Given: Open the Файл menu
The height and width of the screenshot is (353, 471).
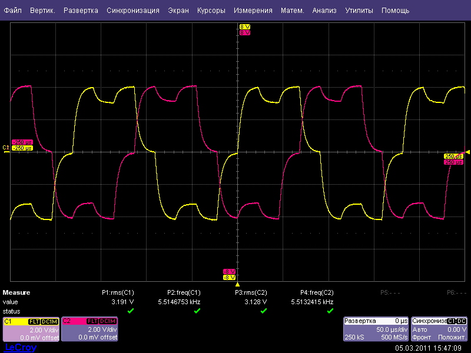Looking at the screenshot, I should (13, 11).
